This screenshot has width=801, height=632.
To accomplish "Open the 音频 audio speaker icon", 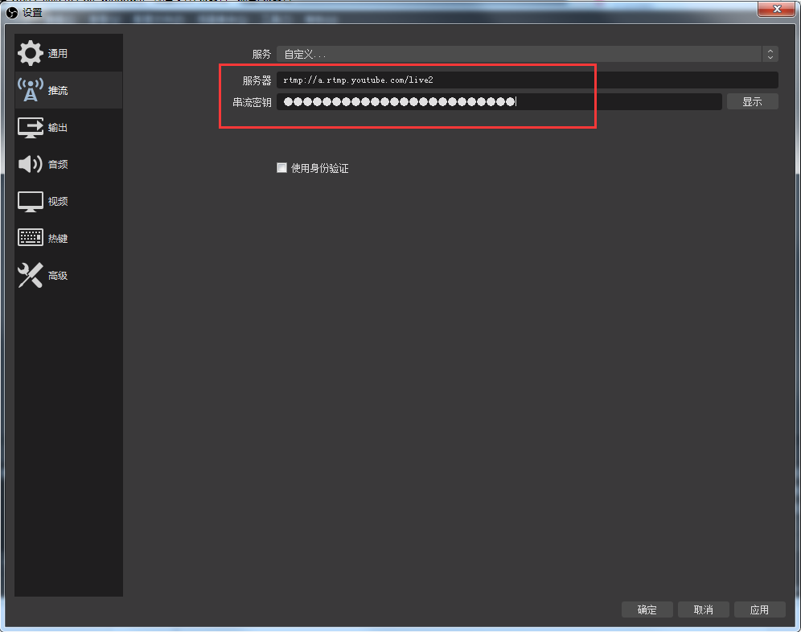I will click(31, 164).
